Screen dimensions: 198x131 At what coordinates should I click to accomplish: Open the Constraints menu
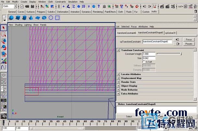pyautogui.click(x=60, y=2)
